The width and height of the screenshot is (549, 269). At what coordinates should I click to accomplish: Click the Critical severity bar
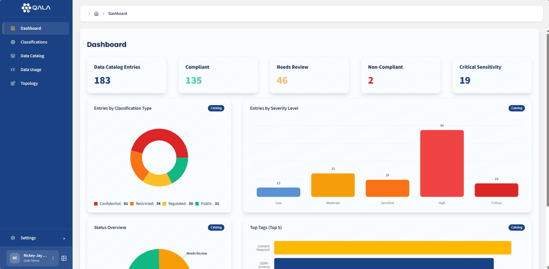click(496, 190)
